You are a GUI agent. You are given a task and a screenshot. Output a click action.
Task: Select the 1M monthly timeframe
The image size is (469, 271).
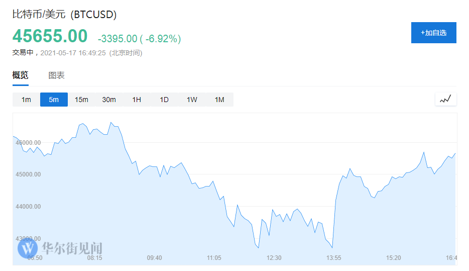[x=219, y=100]
